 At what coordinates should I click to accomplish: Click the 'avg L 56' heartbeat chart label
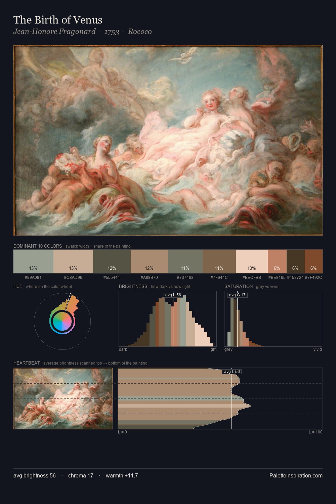point(232,372)
